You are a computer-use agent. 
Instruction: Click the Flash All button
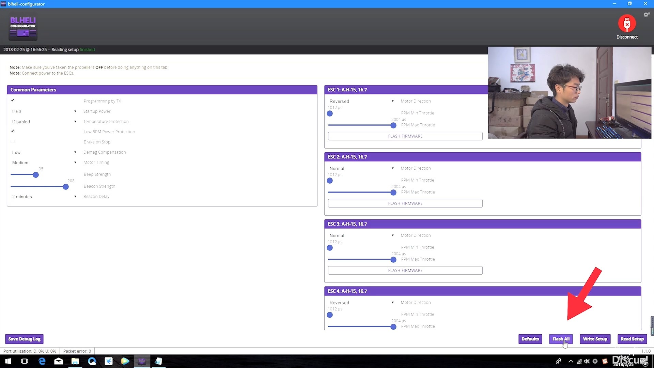(561, 339)
